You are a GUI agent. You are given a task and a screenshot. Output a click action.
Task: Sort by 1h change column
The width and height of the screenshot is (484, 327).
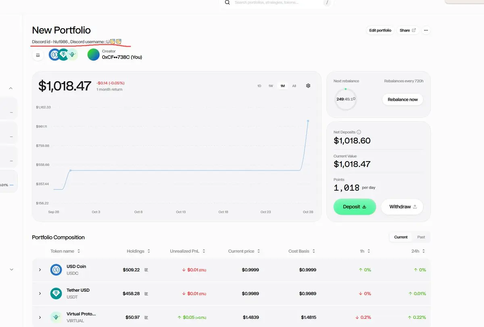(365, 251)
